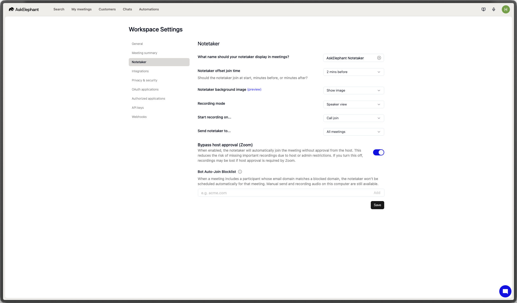
Task: Click Add next to blocklist domain field
Action: point(377,193)
